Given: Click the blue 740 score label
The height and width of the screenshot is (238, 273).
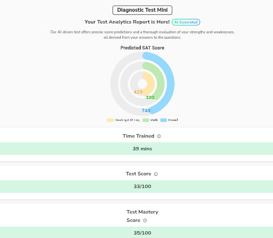Looking at the screenshot, I should (x=146, y=111).
